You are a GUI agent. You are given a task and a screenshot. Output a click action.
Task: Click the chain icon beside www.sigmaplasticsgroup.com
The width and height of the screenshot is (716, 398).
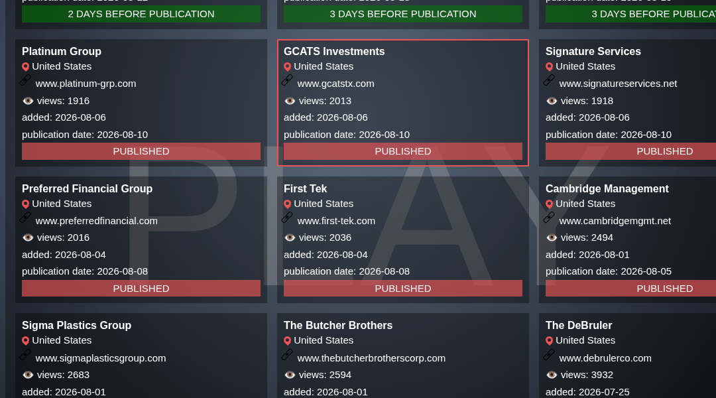tap(25, 355)
